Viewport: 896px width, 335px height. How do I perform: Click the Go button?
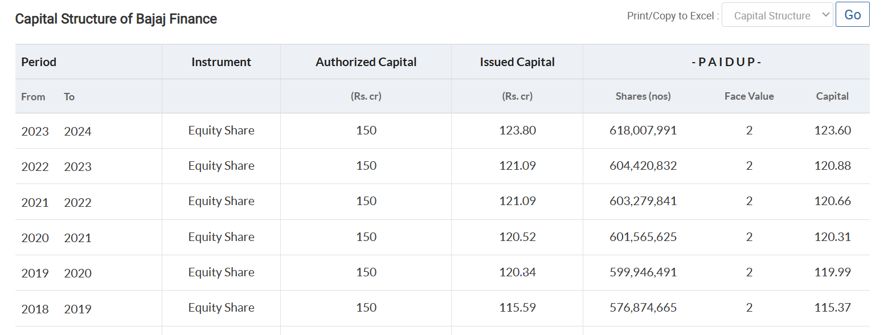[852, 15]
